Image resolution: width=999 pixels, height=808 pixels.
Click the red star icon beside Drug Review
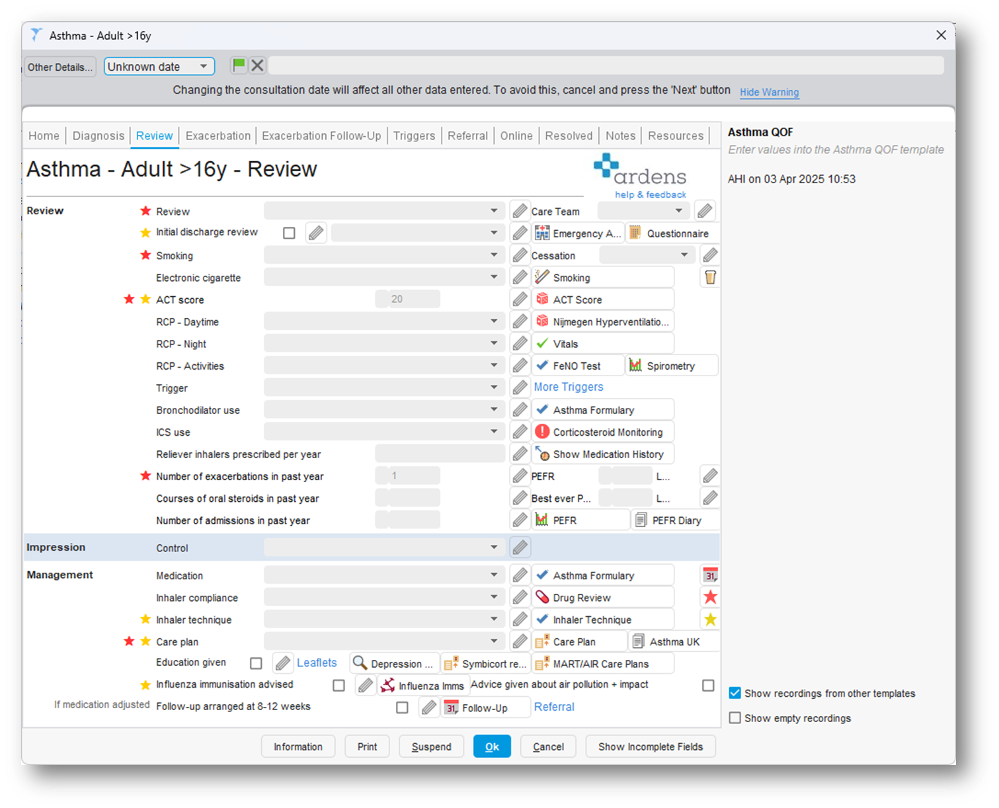pos(710,598)
